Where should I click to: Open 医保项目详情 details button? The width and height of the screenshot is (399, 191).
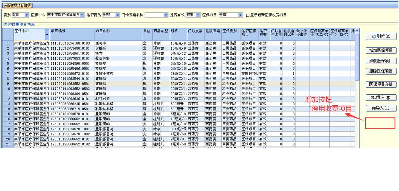coord(381,84)
